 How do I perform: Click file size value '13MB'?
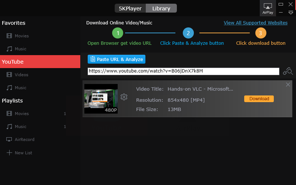pos(174,109)
